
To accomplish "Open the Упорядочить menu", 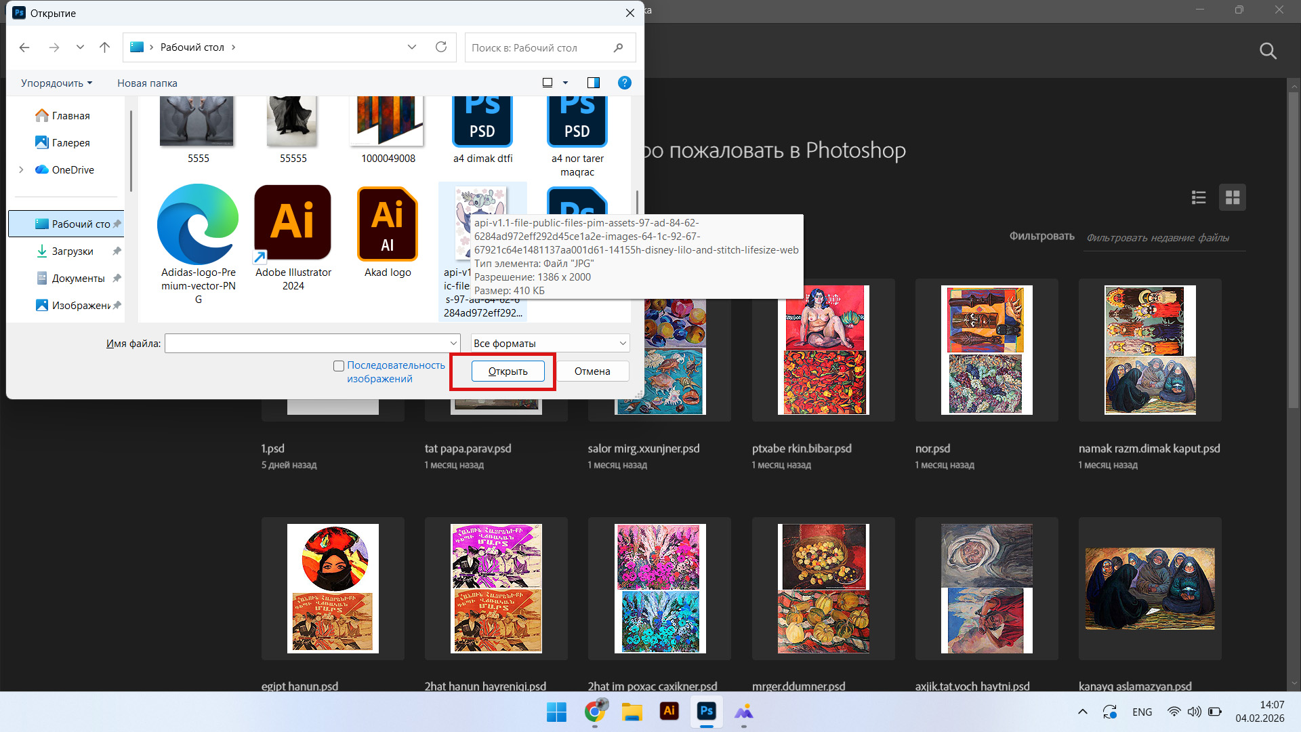I will pyautogui.click(x=56, y=83).
